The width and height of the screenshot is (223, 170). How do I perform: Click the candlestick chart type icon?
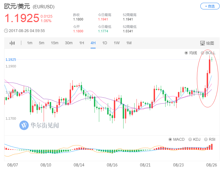point(12,43)
